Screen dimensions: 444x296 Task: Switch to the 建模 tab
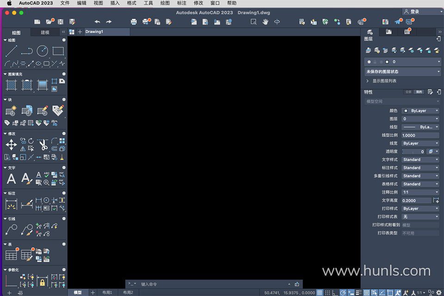tap(45, 32)
